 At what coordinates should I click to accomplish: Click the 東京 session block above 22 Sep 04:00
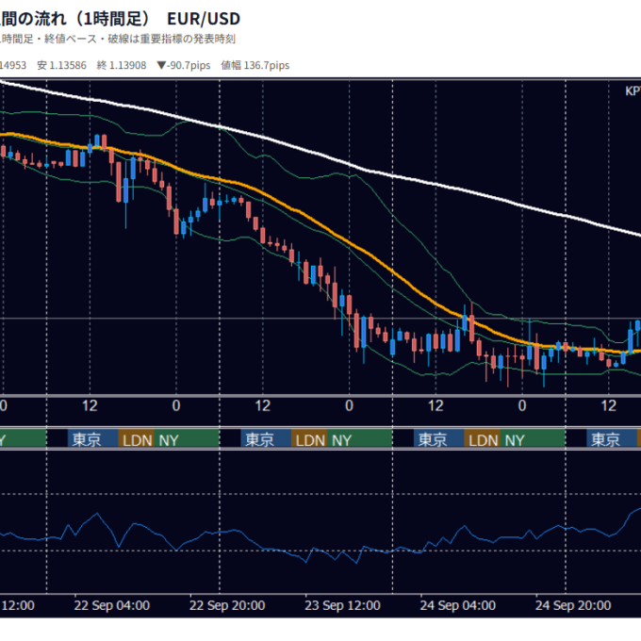point(92,440)
